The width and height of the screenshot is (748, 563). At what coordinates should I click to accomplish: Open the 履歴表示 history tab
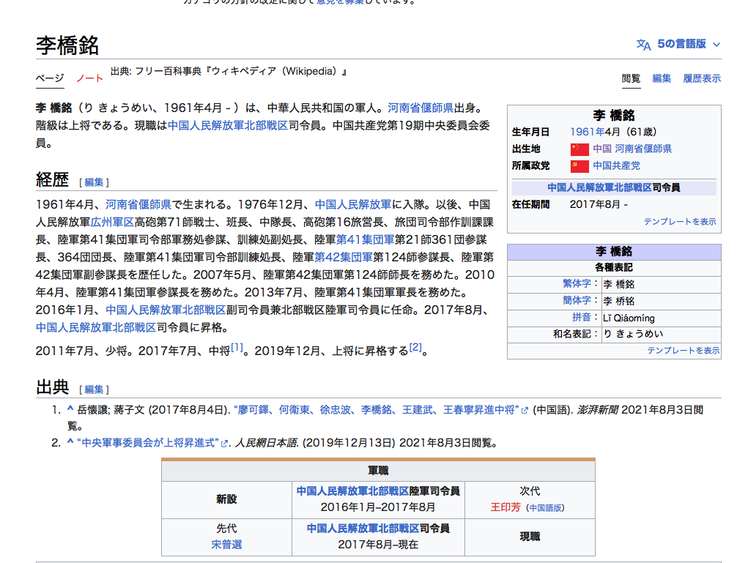[702, 78]
